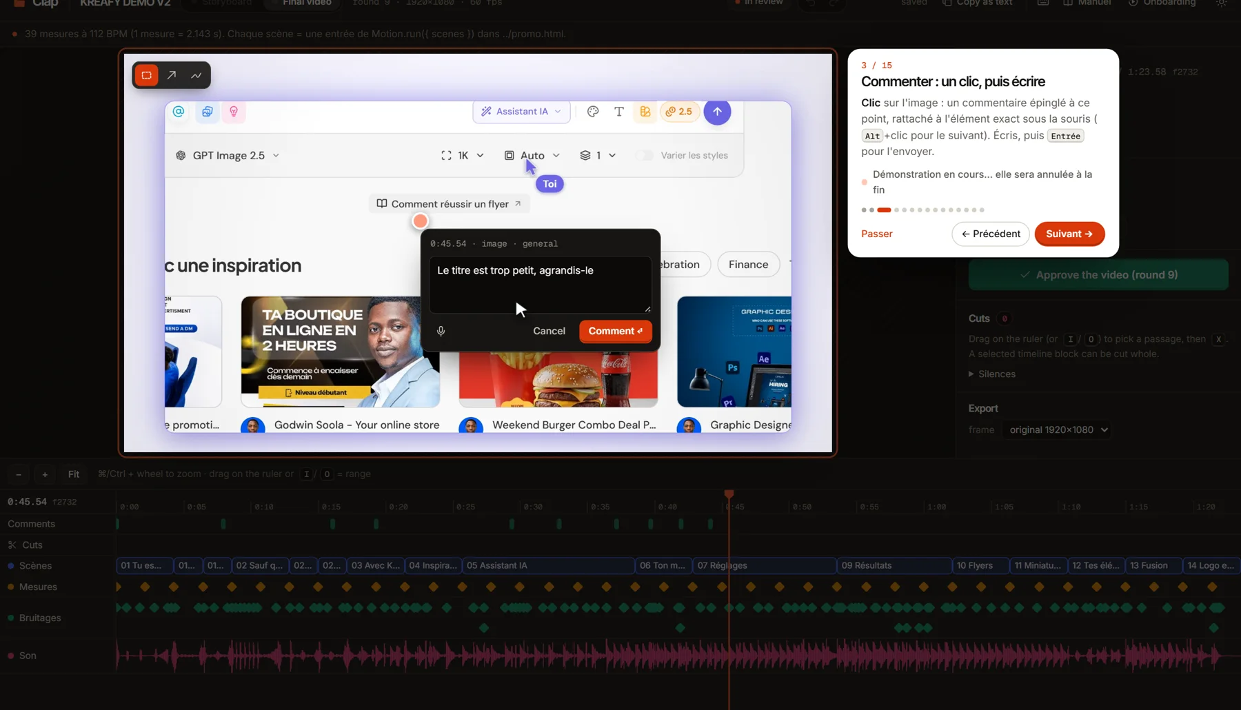Click Passer to skip the tour
This screenshot has height=710, width=1241.
coord(876,234)
